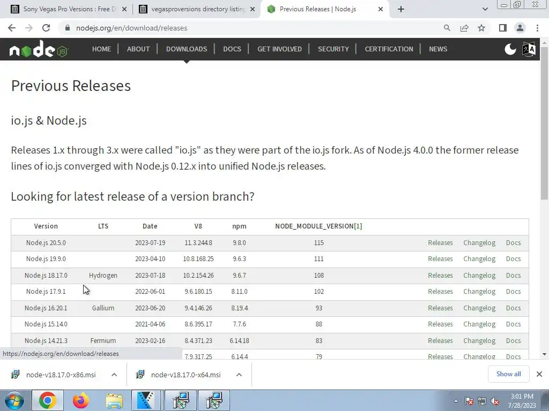The image size is (549, 411).
Task: Open the SECURITY nav item
Action: (333, 49)
